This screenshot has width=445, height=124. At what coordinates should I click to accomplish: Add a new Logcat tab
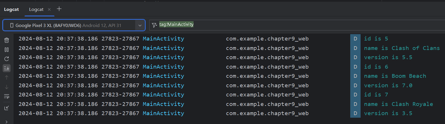tap(59, 9)
